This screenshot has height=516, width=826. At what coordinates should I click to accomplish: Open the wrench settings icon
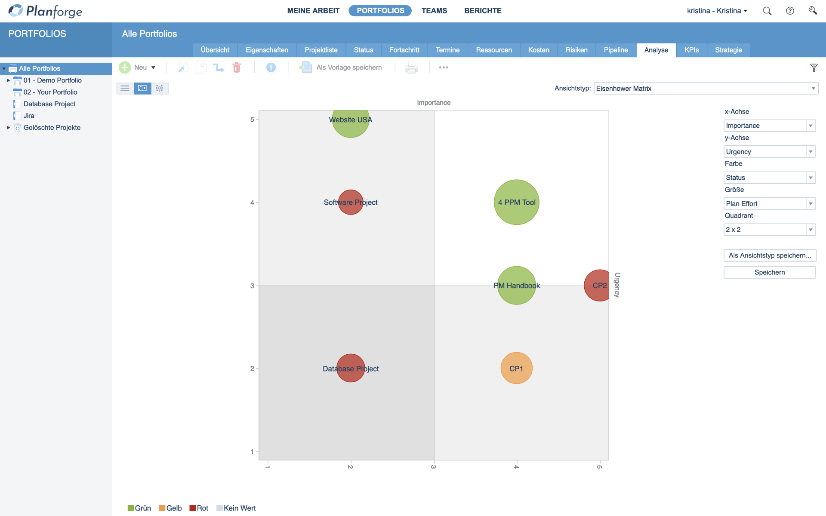(x=813, y=11)
